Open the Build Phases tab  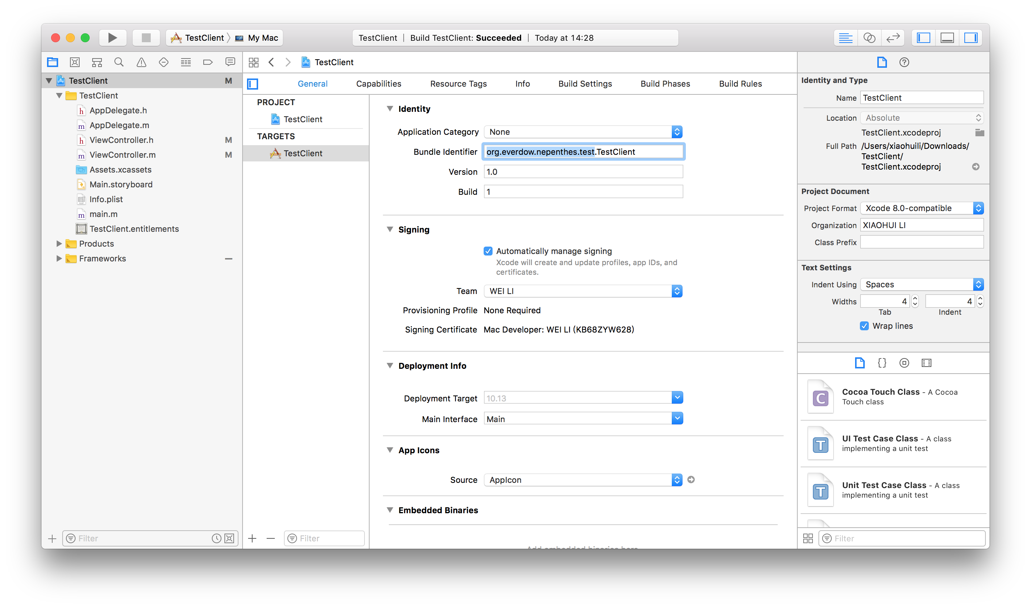pos(665,84)
